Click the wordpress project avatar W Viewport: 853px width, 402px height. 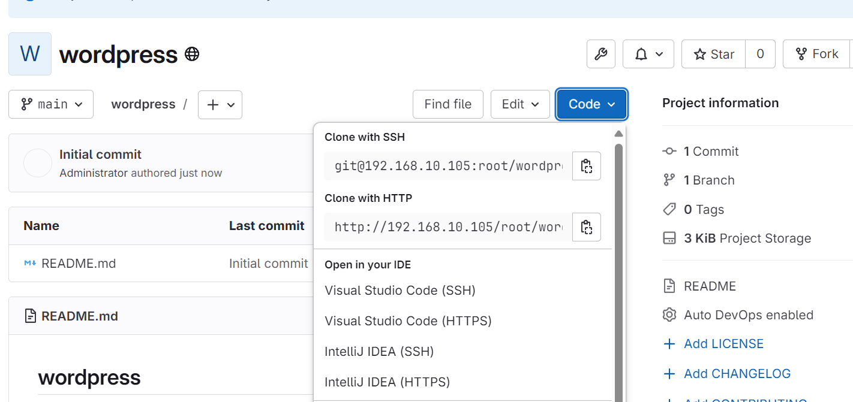tap(30, 54)
